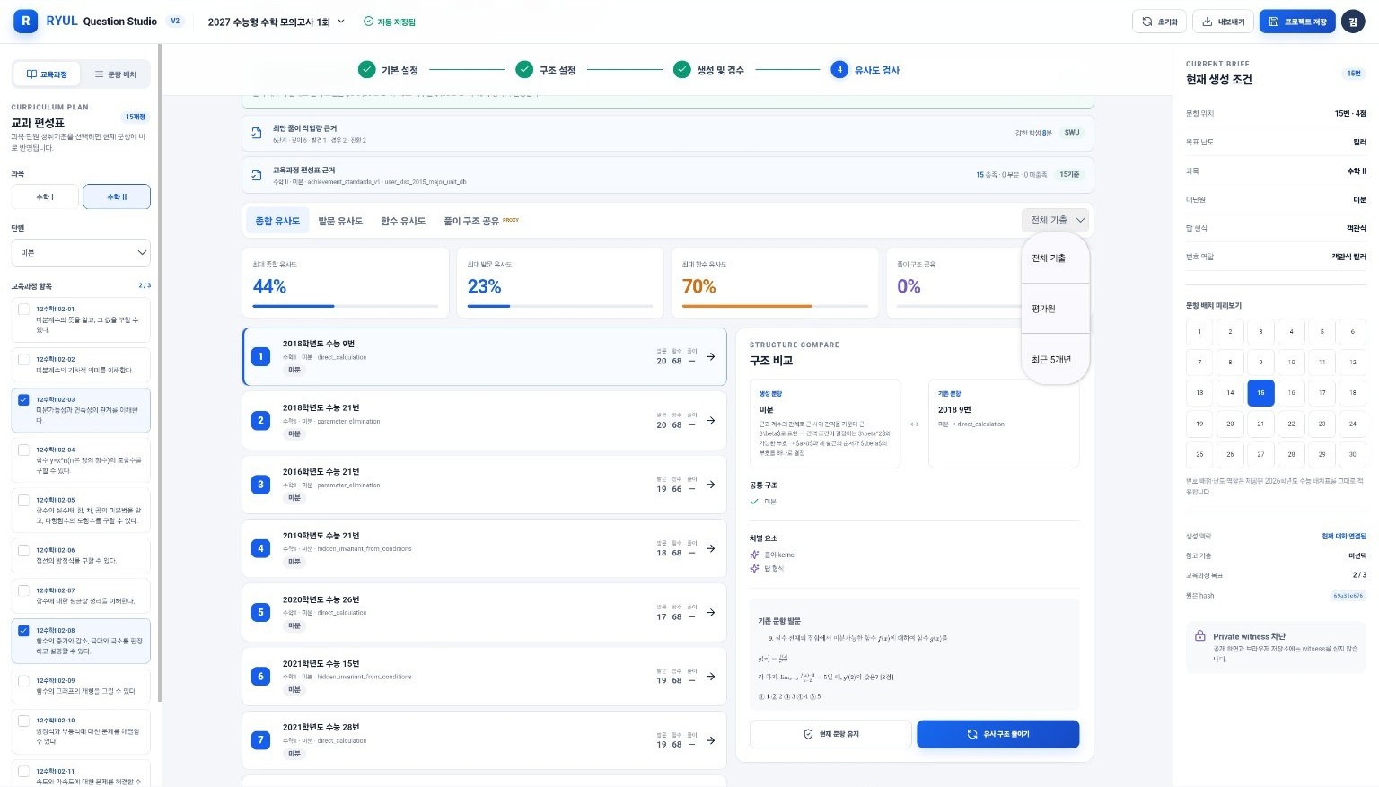The image size is (1379, 787).
Task: Switch to the 문항 배치 tab
Action: (x=115, y=74)
